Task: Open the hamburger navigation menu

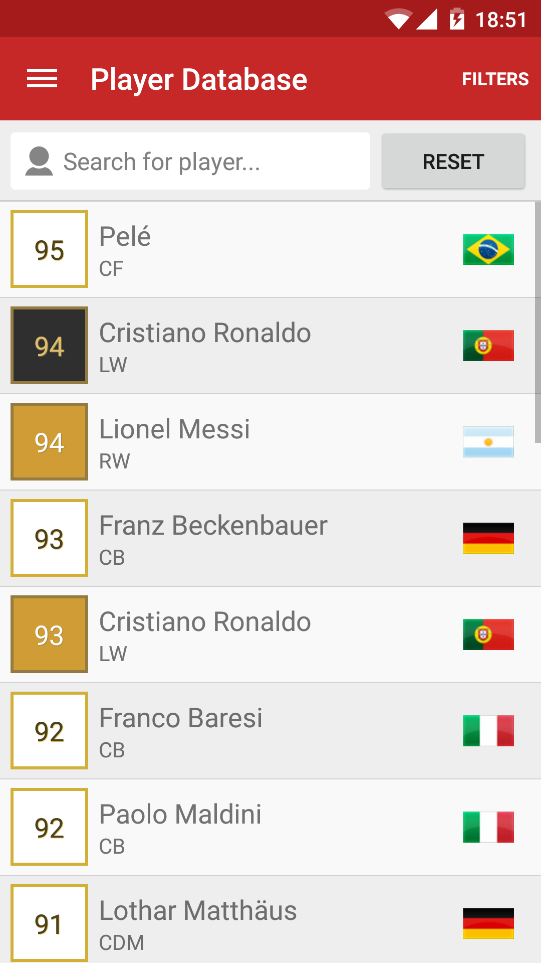Action: (42, 79)
